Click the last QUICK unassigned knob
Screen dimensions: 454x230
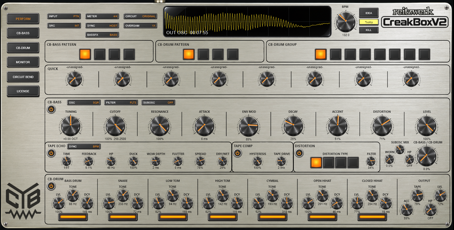[x=411, y=79]
